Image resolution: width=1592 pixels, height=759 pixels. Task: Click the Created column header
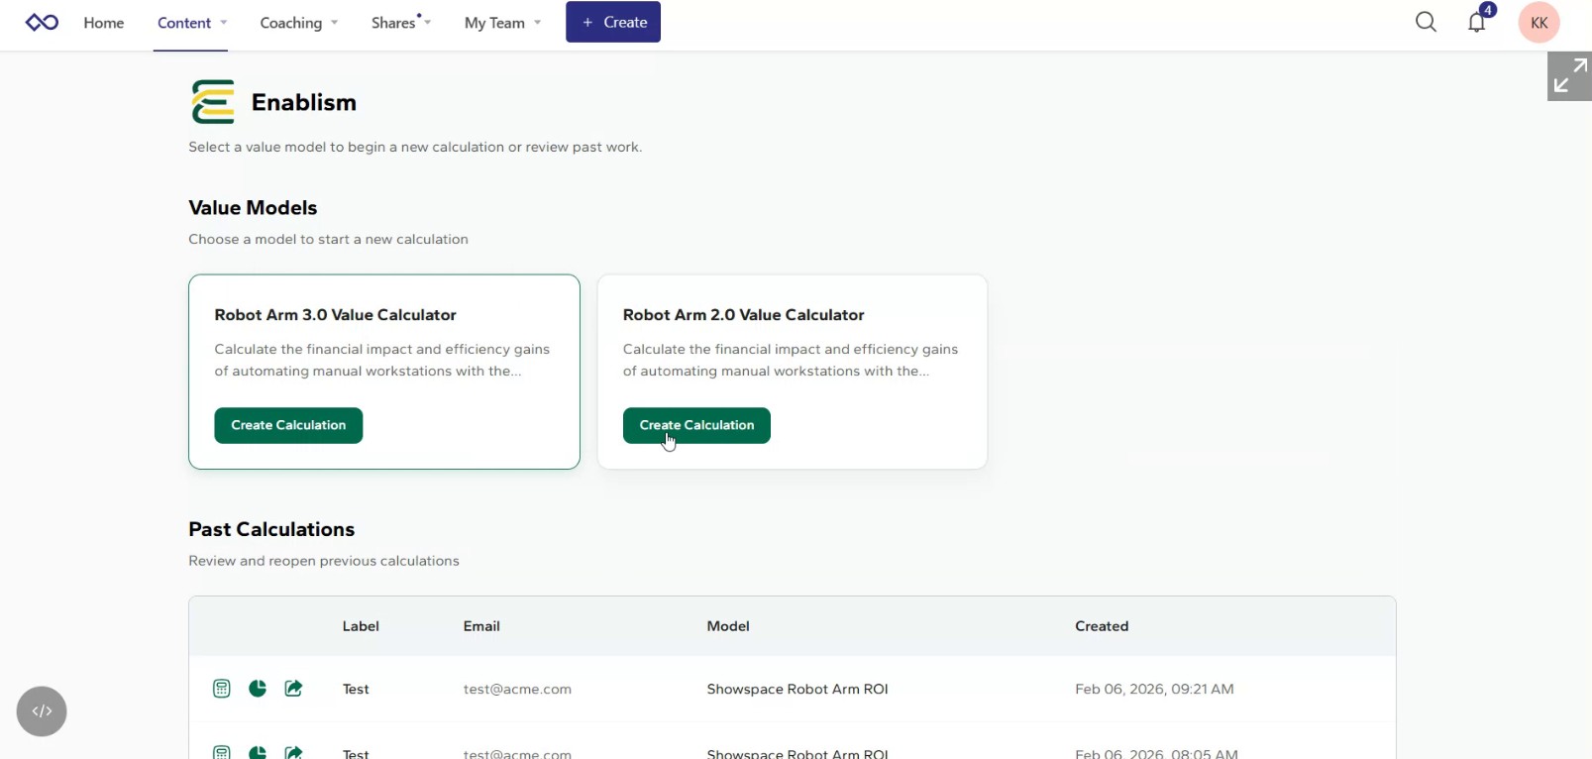[x=1102, y=626]
